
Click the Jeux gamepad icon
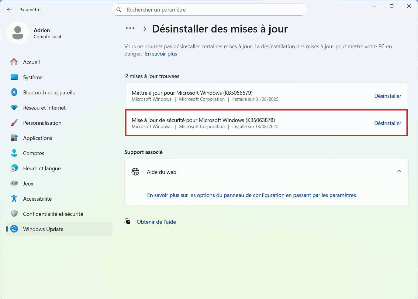(x=14, y=183)
